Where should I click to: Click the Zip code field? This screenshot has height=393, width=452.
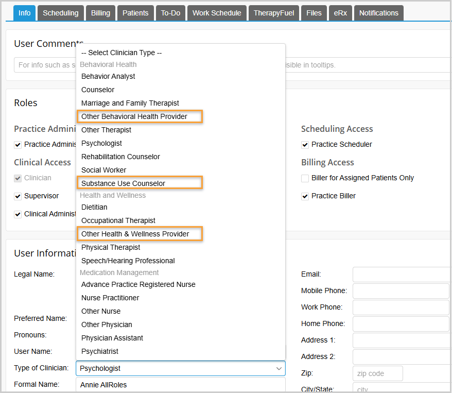[377, 373]
